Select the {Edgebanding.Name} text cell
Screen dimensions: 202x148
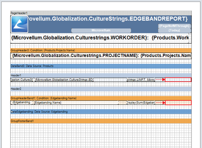pos(76,103)
